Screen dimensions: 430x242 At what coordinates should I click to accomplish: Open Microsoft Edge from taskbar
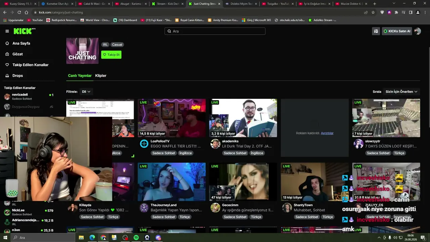coord(92,238)
